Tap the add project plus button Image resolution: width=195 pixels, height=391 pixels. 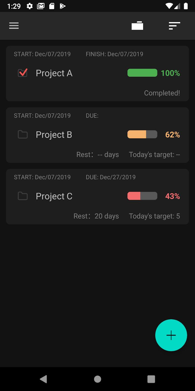(171, 335)
